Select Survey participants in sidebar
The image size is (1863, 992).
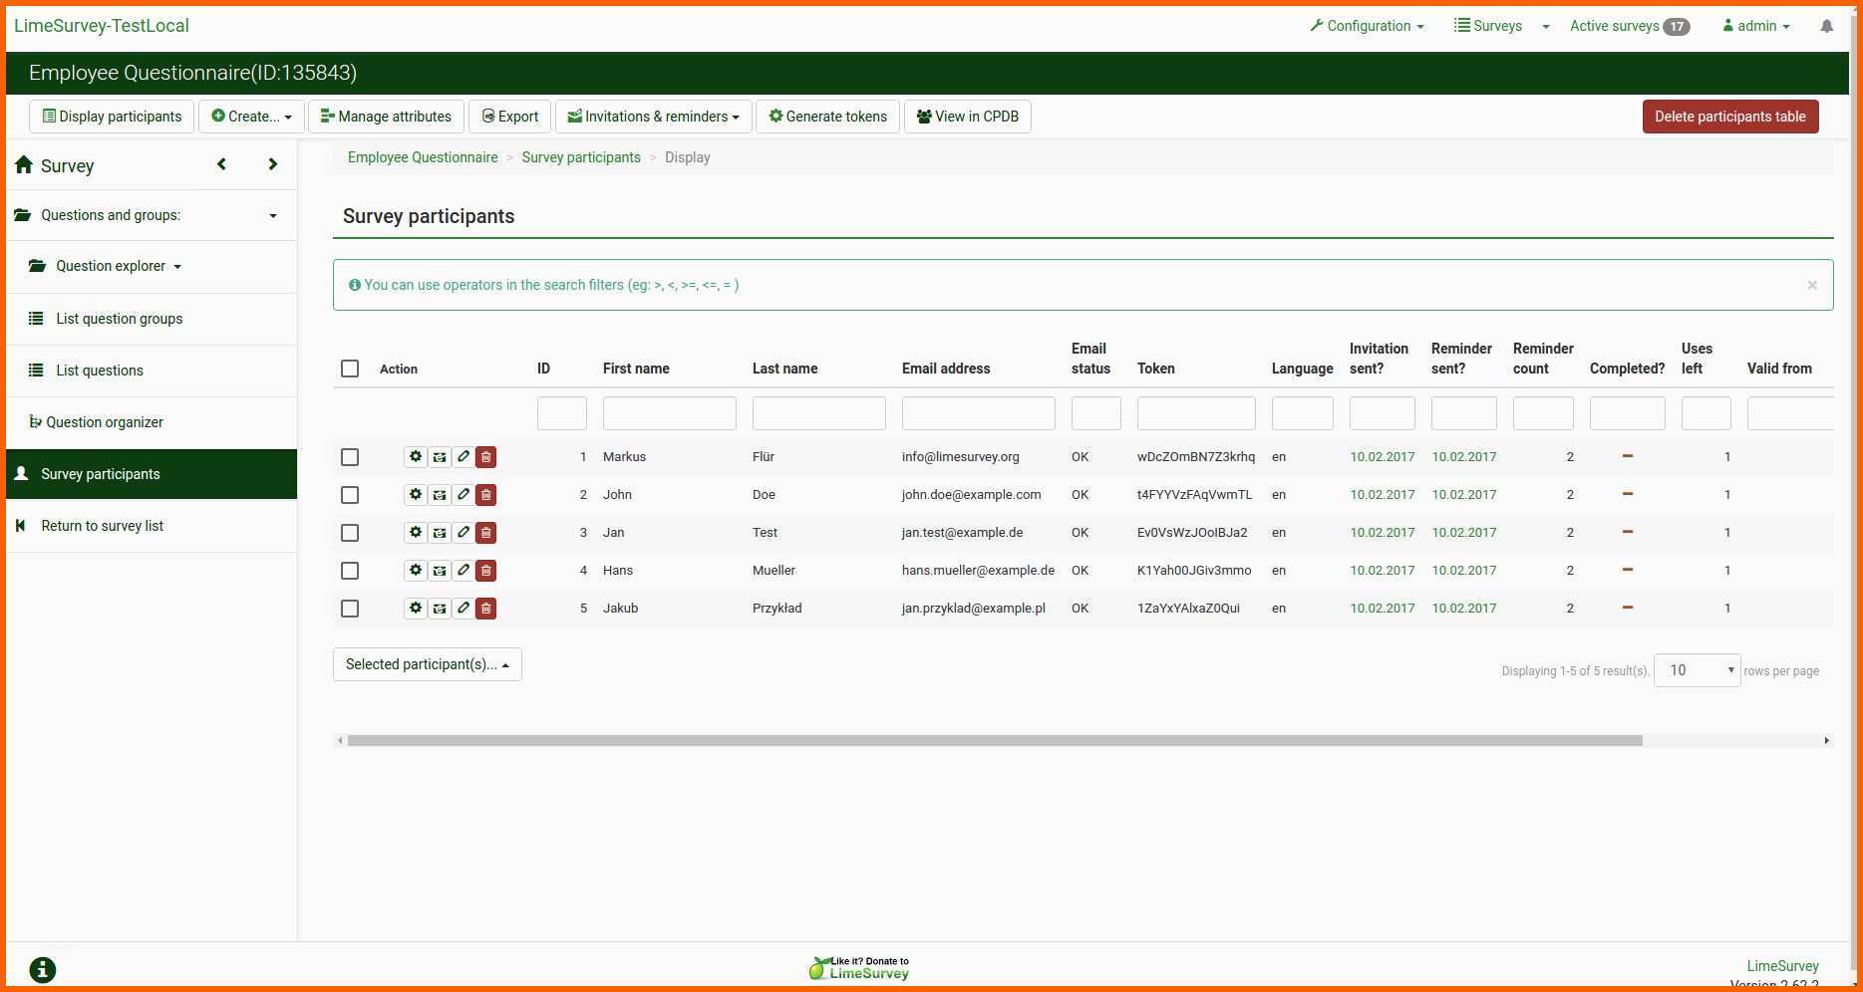pyautogui.click(x=152, y=474)
